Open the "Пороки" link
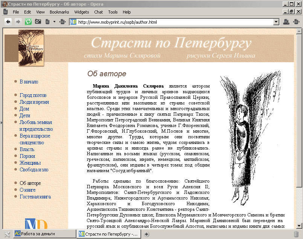 pyautogui.click(x=27, y=156)
